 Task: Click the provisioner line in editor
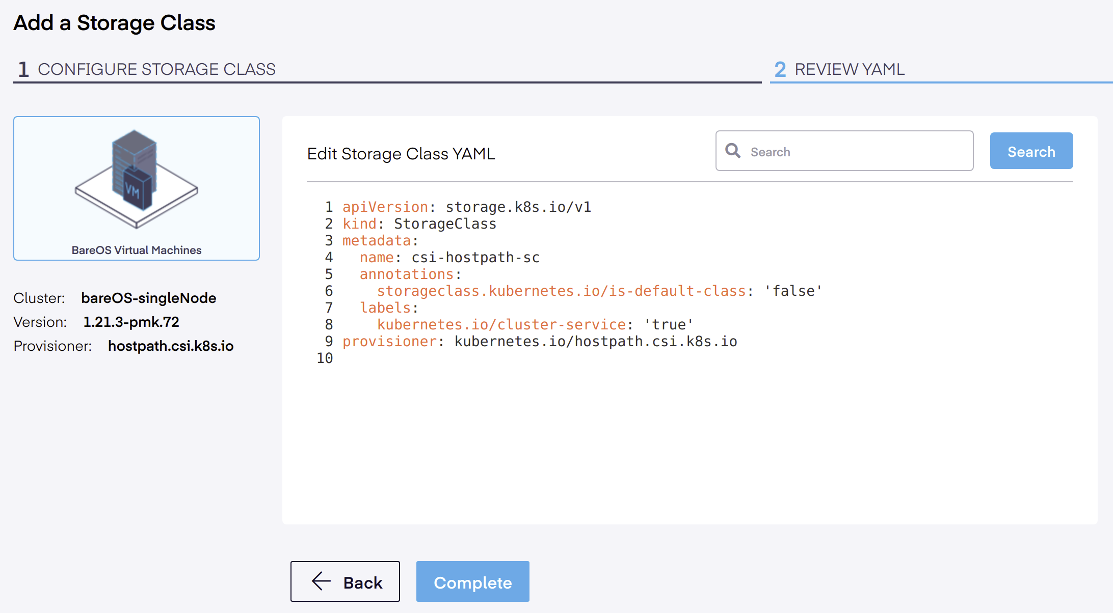tap(540, 342)
